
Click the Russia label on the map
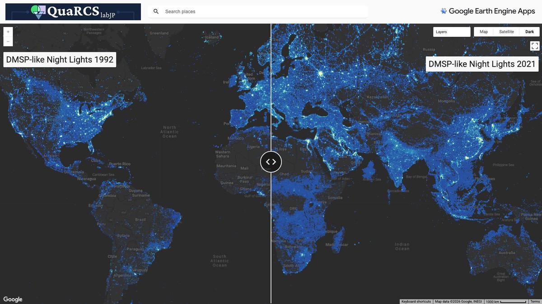click(429, 49)
